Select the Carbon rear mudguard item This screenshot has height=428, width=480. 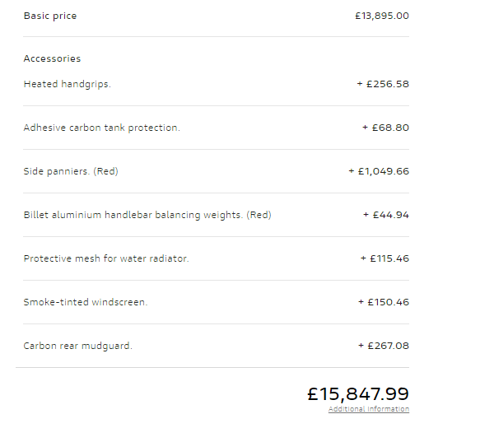[77, 346]
